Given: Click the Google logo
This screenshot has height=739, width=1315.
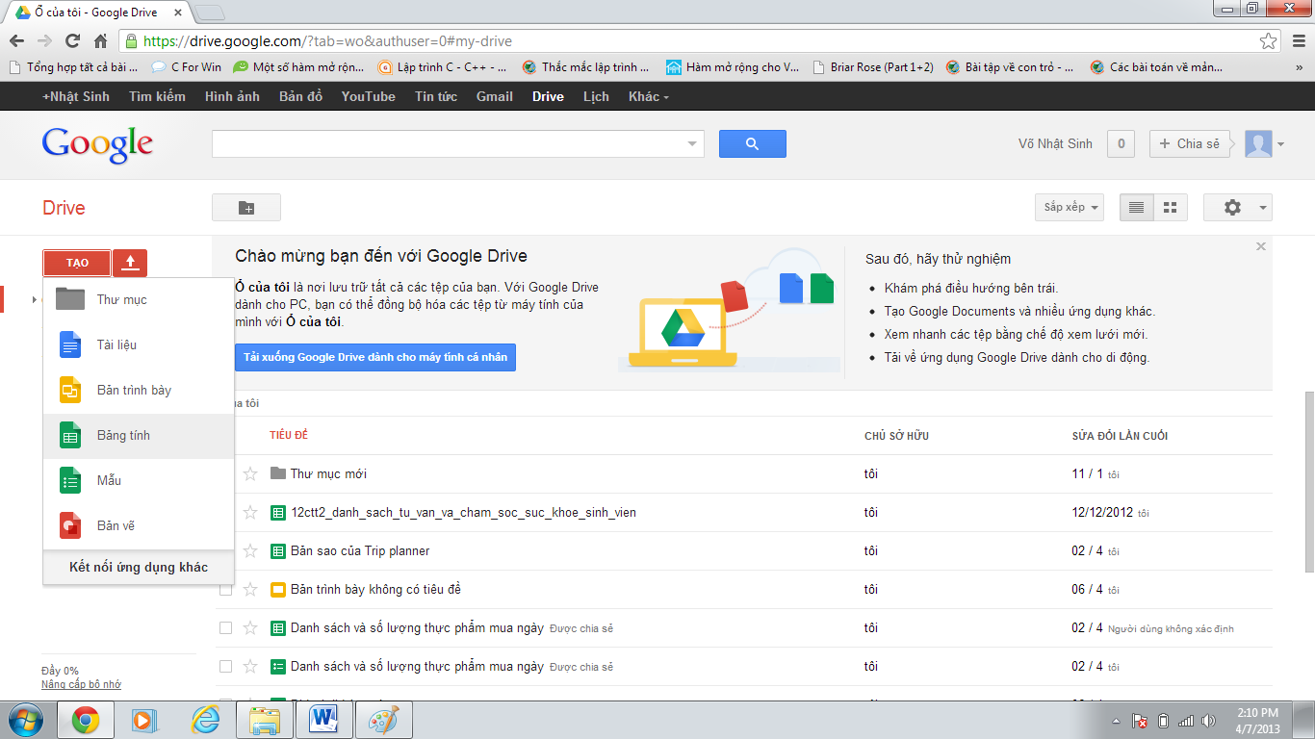Looking at the screenshot, I should (97, 144).
